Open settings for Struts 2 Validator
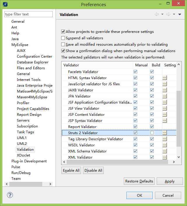Screen dimensions: 187x206 [x=165, y=133]
